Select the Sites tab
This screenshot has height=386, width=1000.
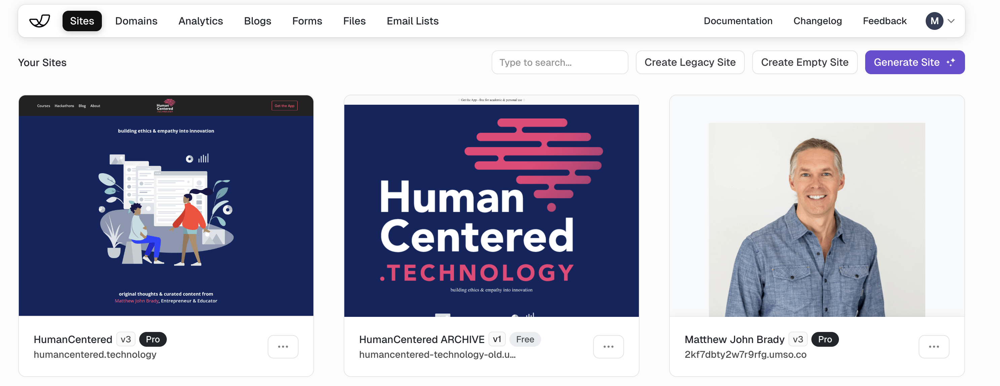click(x=82, y=21)
